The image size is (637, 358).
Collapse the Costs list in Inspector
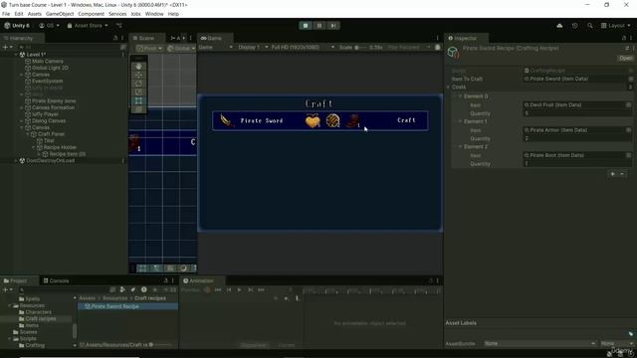(449, 87)
